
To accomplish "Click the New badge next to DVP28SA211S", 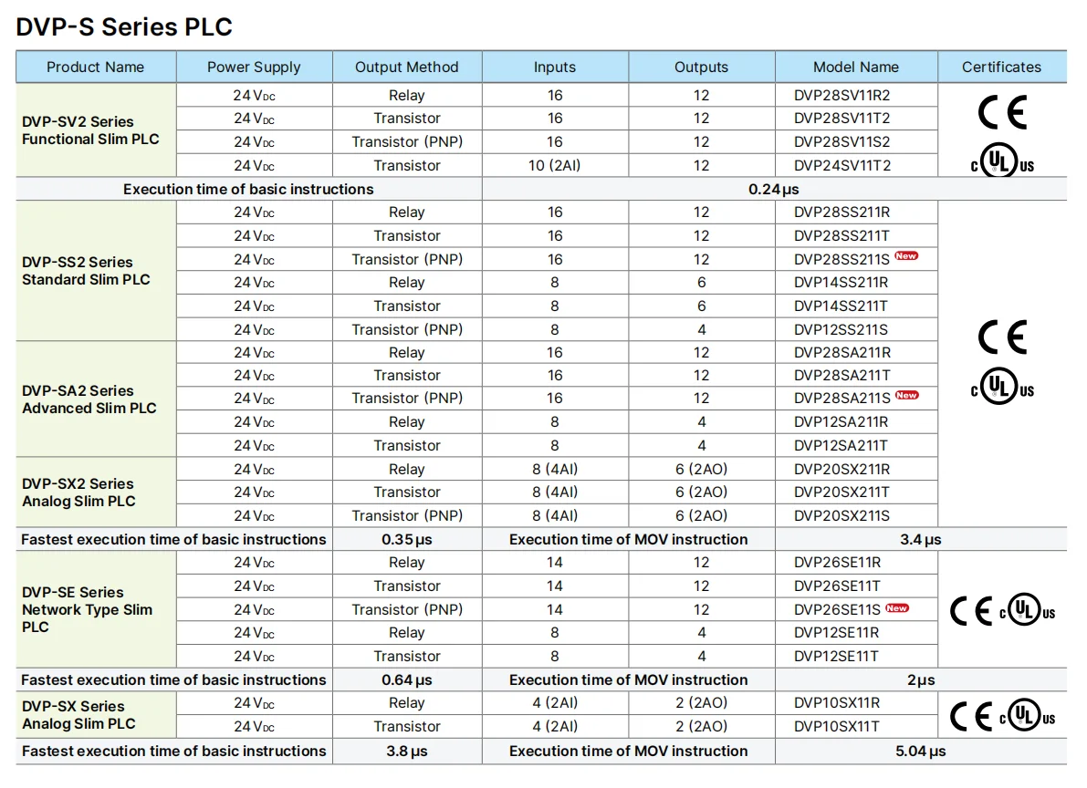I will pos(905,398).
